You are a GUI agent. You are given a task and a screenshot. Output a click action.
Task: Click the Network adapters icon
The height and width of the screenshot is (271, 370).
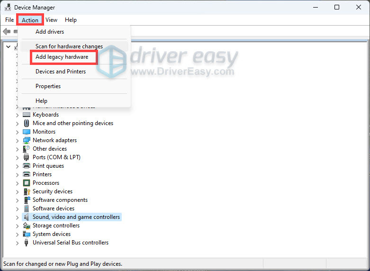point(27,140)
